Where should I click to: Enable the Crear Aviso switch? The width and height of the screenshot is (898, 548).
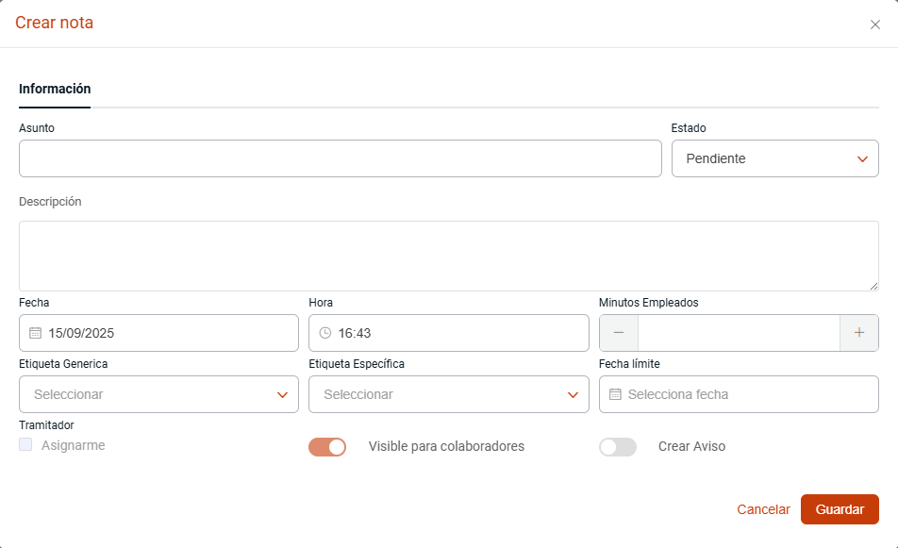617,447
